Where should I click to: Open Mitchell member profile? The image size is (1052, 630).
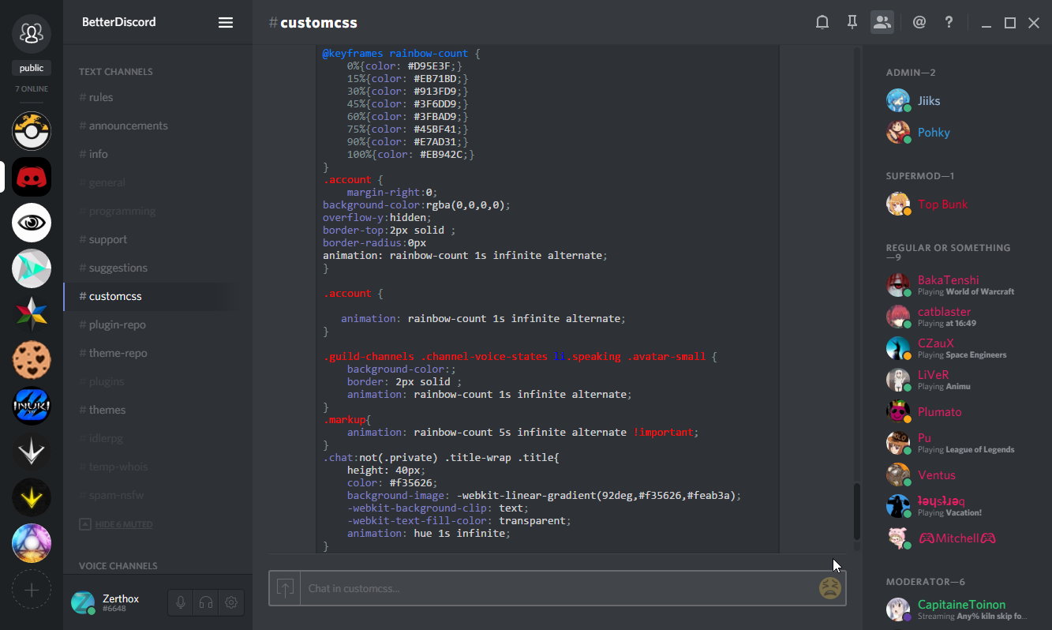pos(957,538)
